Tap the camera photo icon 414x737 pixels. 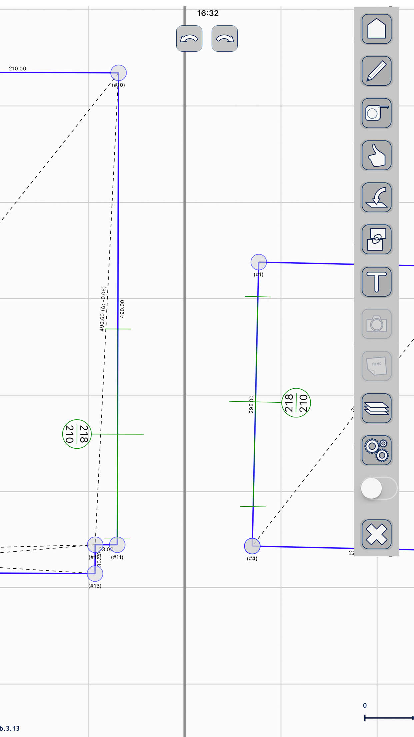(x=376, y=324)
